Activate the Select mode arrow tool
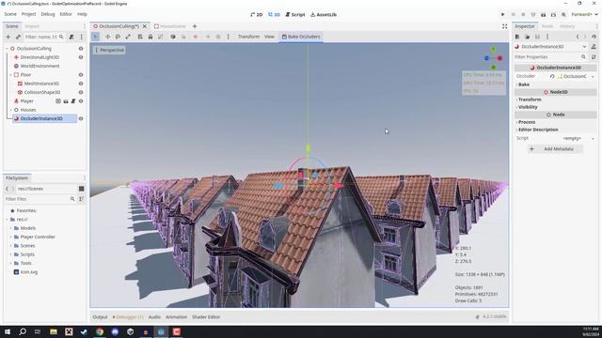 [x=96, y=37]
